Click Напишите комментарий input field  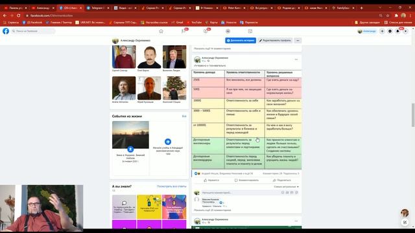[250, 193]
